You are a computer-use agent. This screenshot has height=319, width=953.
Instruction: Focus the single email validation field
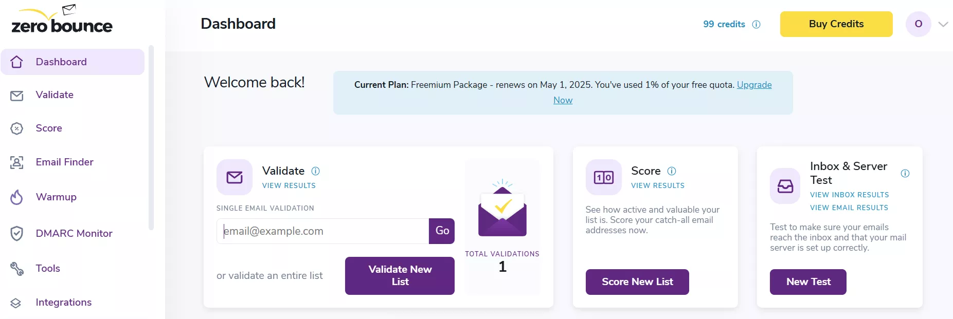coord(322,231)
